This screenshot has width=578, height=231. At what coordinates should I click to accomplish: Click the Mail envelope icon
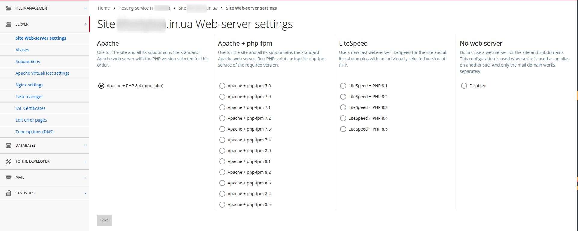[x=8, y=177]
